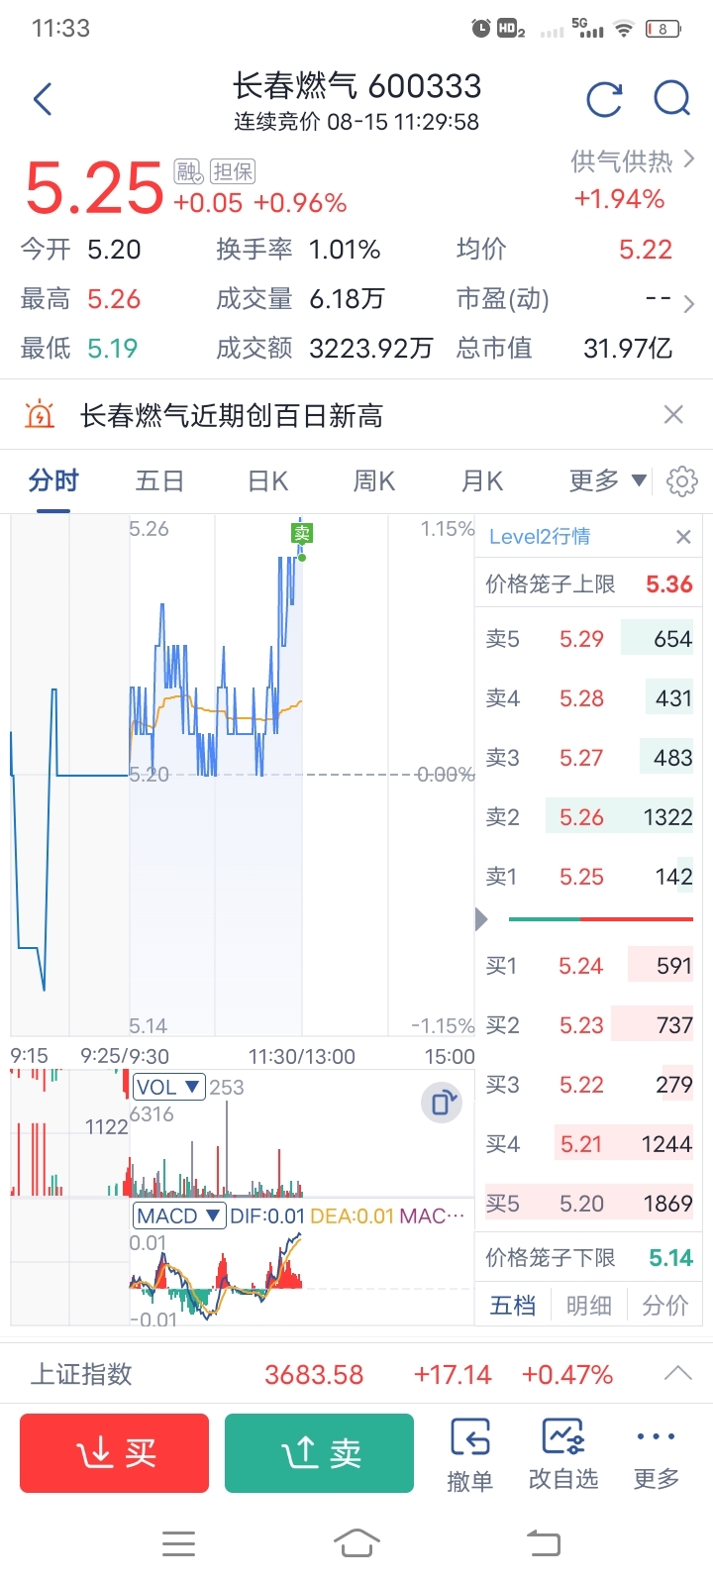Open the search magnifier icon
This screenshot has height=1585, width=713.
click(x=672, y=99)
